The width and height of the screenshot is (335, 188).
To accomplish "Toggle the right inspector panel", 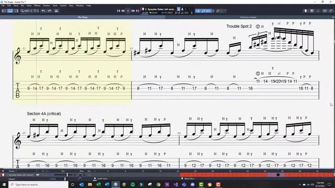I will click(x=16, y=10).
